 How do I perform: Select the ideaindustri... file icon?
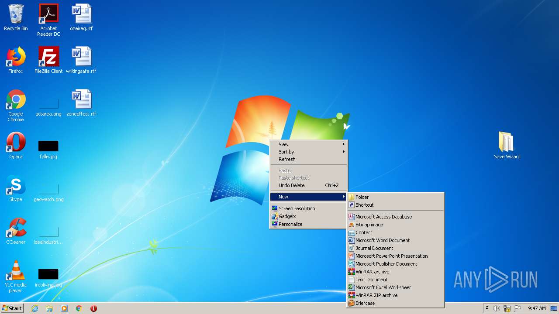coord(48,235)
